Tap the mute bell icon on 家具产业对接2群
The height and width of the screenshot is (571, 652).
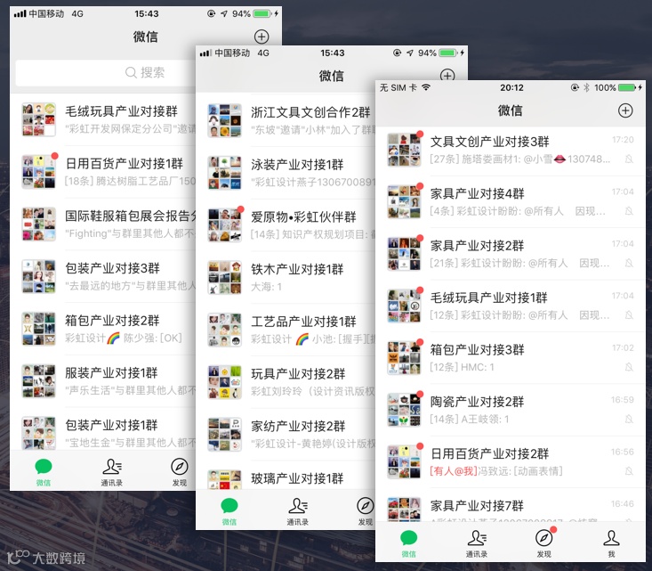[629, 263]
